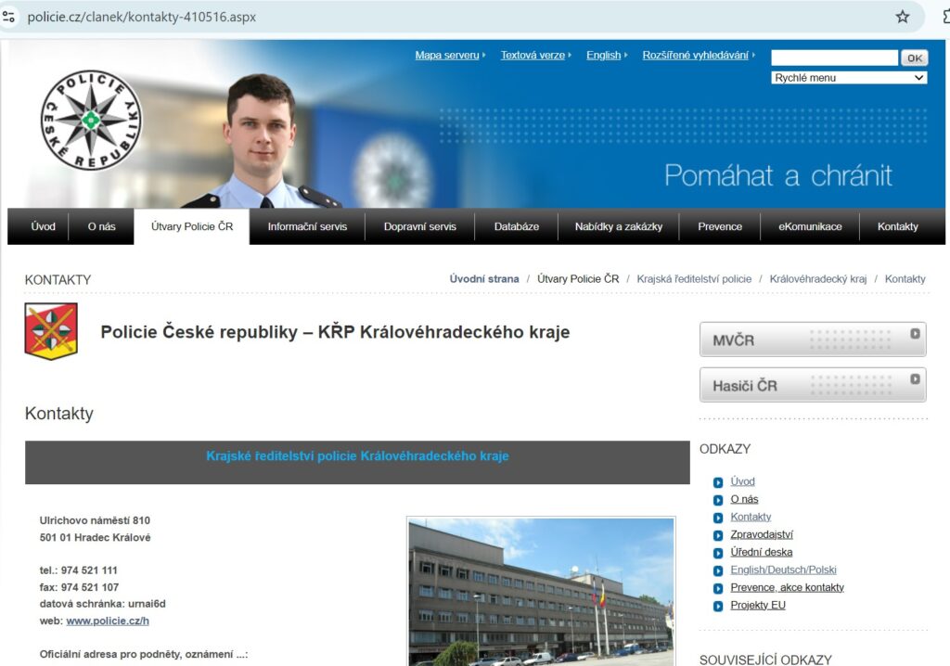Open Kontakty in main navigation bar

(x=898, y=226)
